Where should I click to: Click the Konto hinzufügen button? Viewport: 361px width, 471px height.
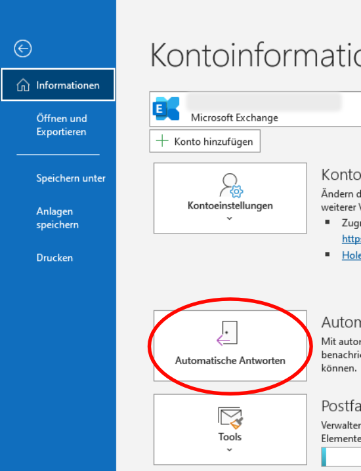(x=205, y=141)
